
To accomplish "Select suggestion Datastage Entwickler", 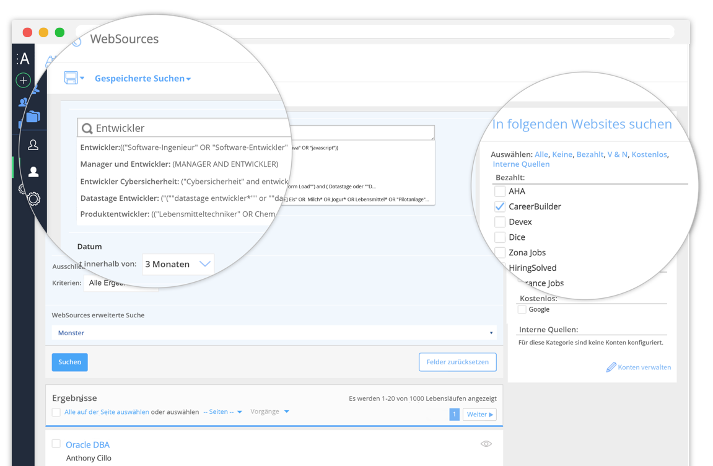I will 183,198.
